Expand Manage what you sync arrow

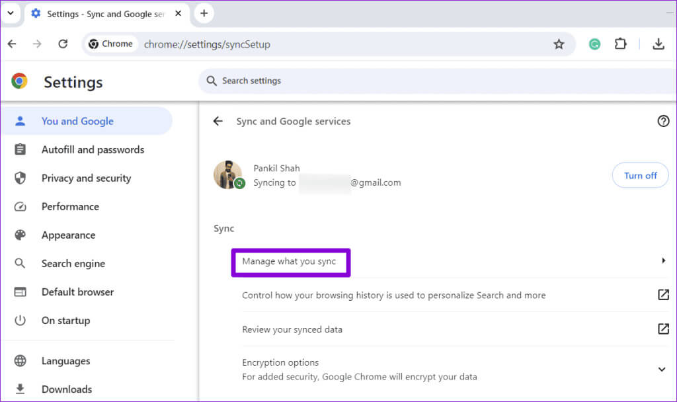click(x=663, y=261)
